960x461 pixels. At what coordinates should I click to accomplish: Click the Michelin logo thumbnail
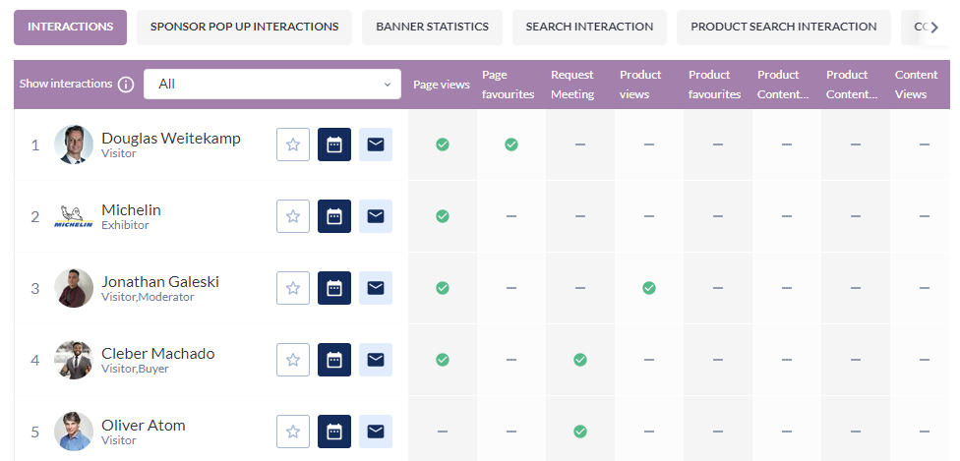(74, 216)
